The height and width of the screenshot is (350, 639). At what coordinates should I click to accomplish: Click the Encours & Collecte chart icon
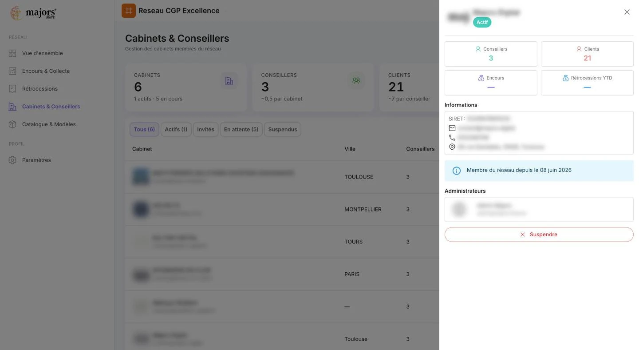[x=12, y=71]
